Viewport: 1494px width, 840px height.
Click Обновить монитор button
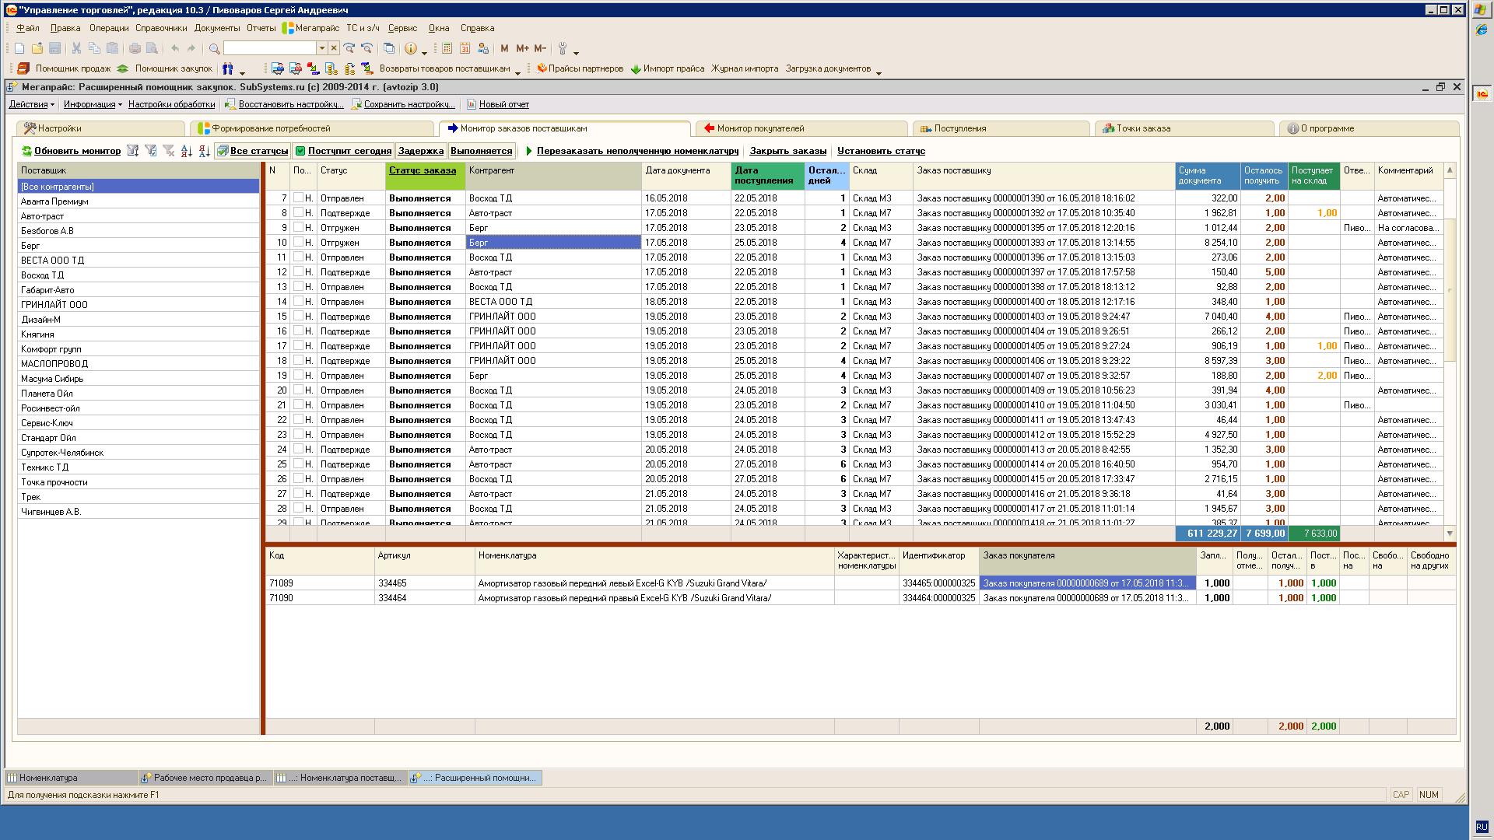(x=76, y=151)
